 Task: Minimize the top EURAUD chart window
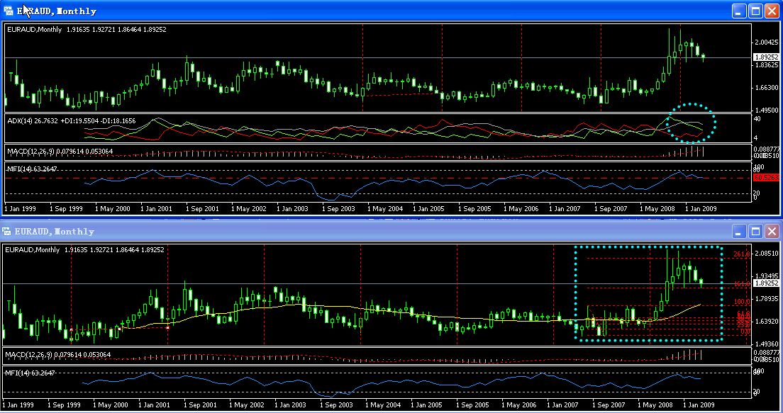(740, 11)
